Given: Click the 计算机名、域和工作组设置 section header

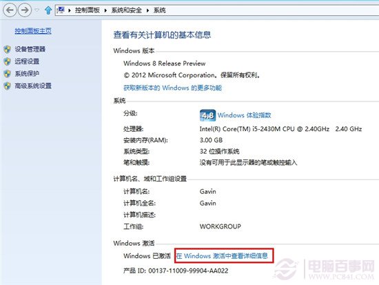Looking at the screenshot, I should point(150,179).
